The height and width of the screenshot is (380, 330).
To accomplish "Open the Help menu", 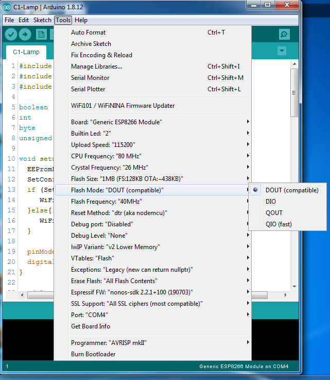I will point(81,20).
